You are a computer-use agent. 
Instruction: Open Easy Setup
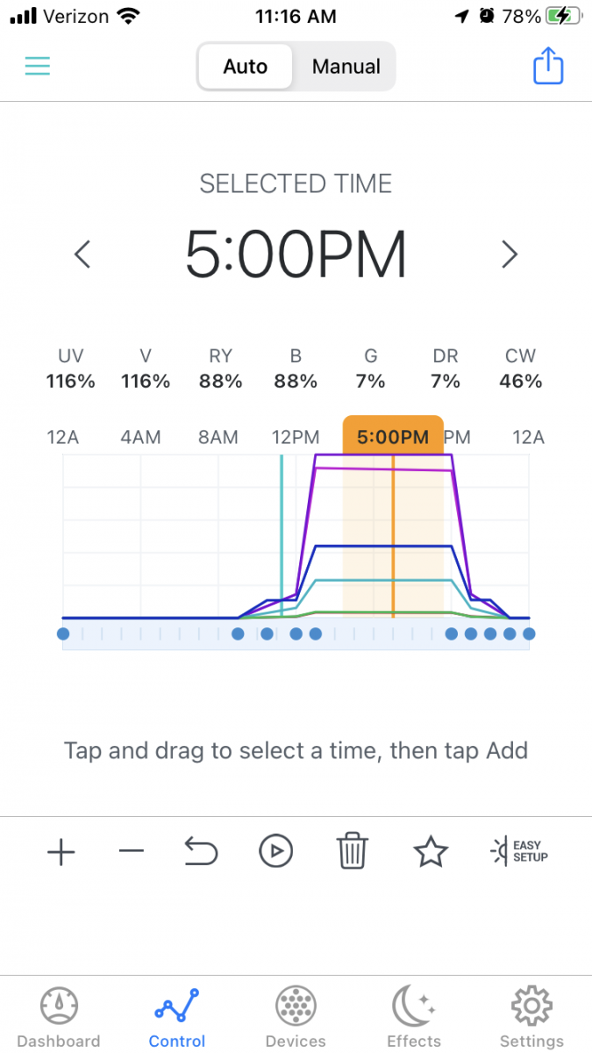(x=520, y=851)
